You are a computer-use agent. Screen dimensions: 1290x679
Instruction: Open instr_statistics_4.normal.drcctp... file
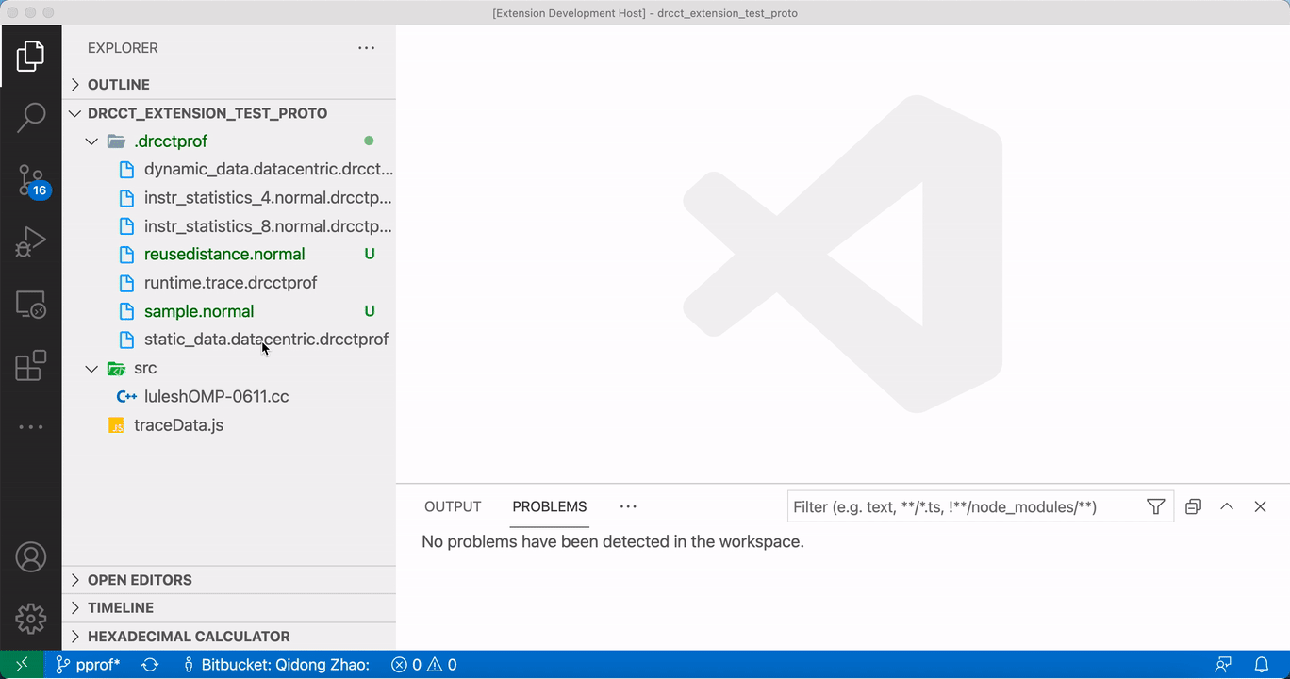pyautogui.click(x=268, y=198)
